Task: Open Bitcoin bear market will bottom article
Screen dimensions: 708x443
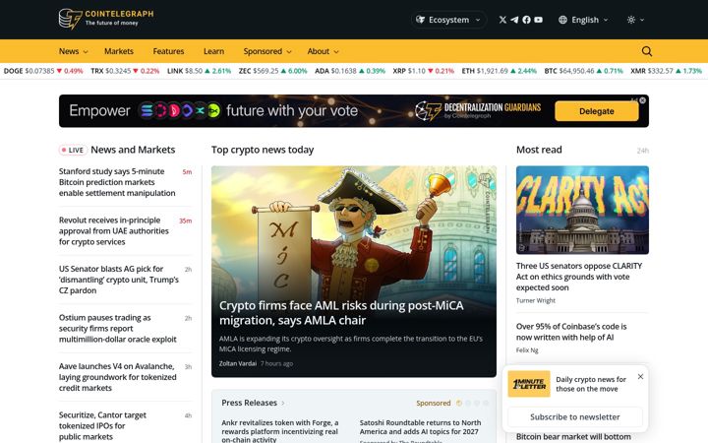Action: [x=573, y=437]
